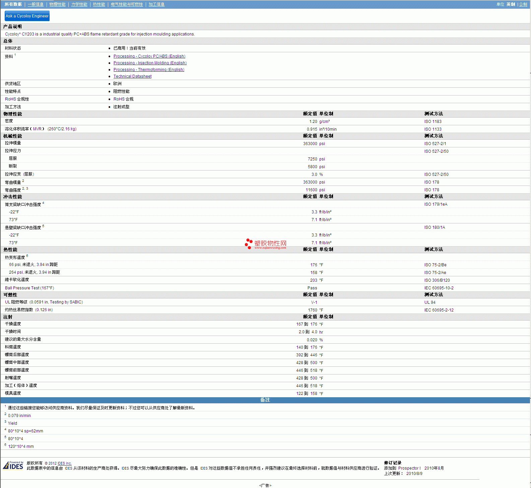Switch units to 英制
The height and width of the screenshot is (488, 531).
point(511,4)
